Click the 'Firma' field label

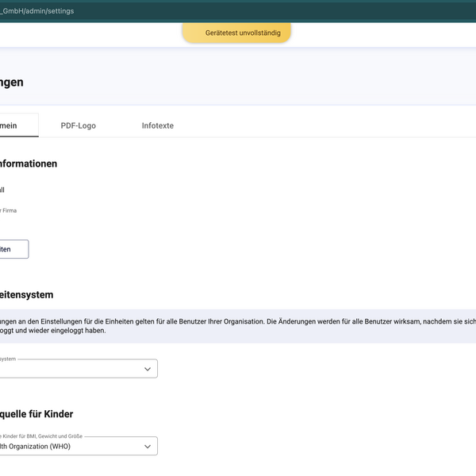point(9,211)
